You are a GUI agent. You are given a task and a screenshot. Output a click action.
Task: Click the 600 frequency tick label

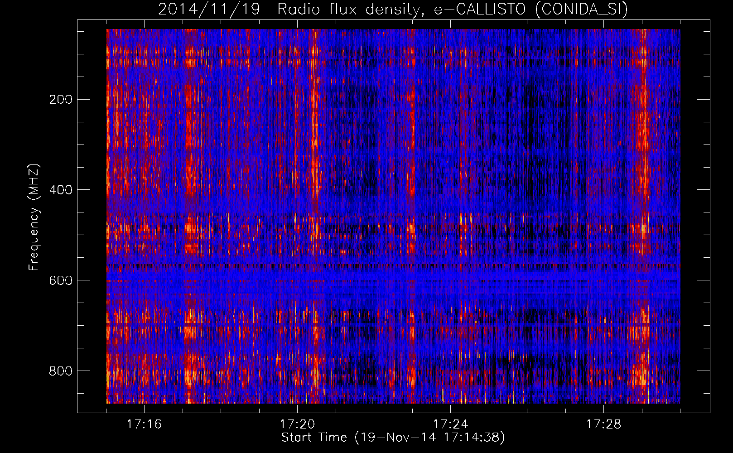coord(60,280)
